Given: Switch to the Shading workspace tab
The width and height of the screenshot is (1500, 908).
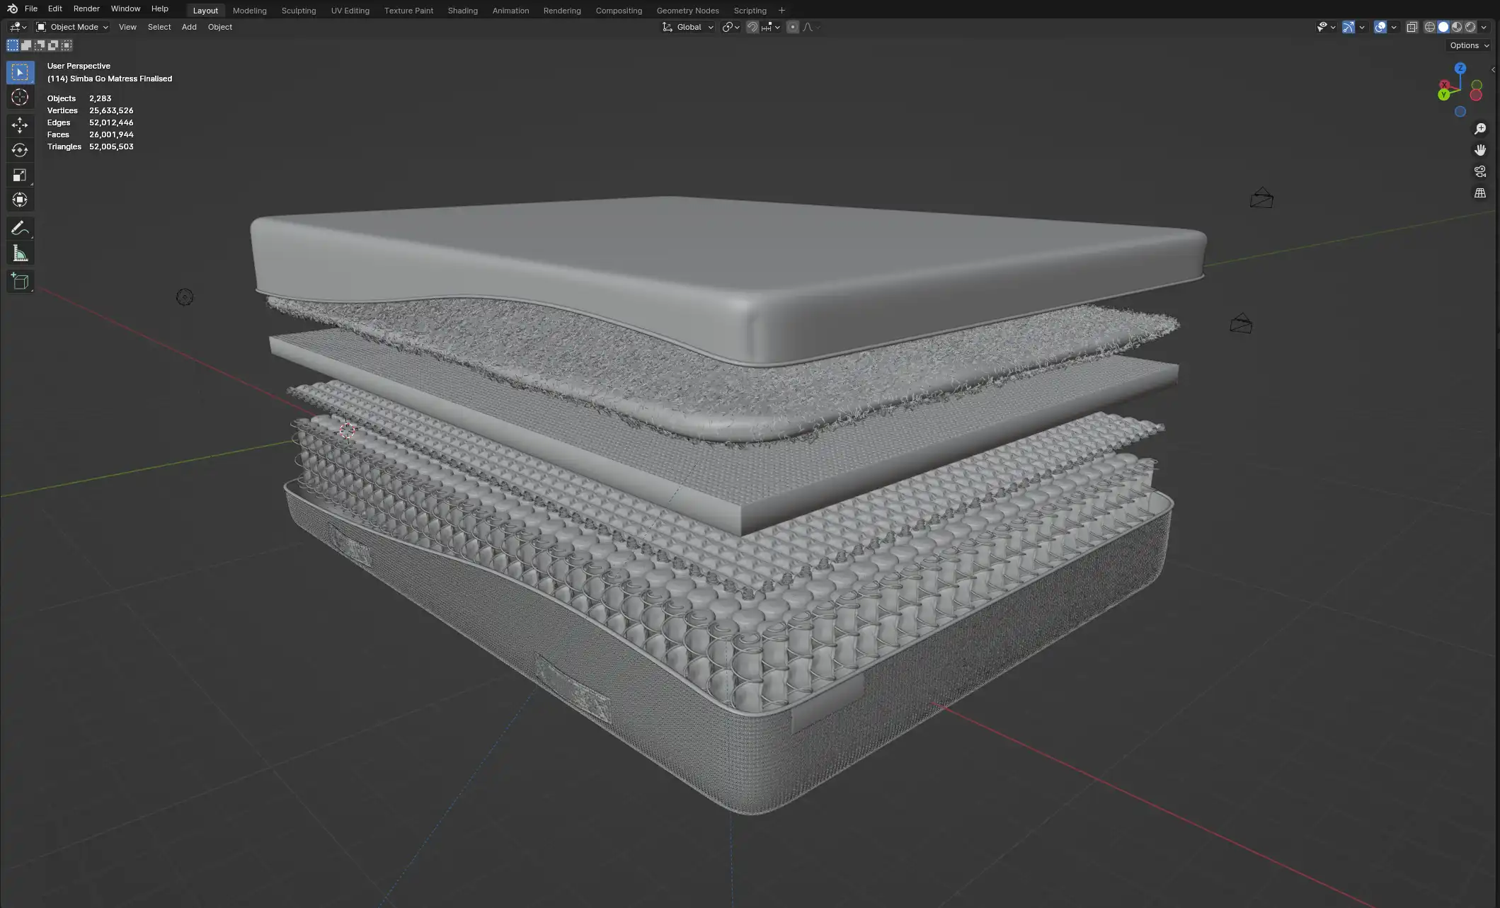Looking at the screenshot, I should click(x=462, y=11).
